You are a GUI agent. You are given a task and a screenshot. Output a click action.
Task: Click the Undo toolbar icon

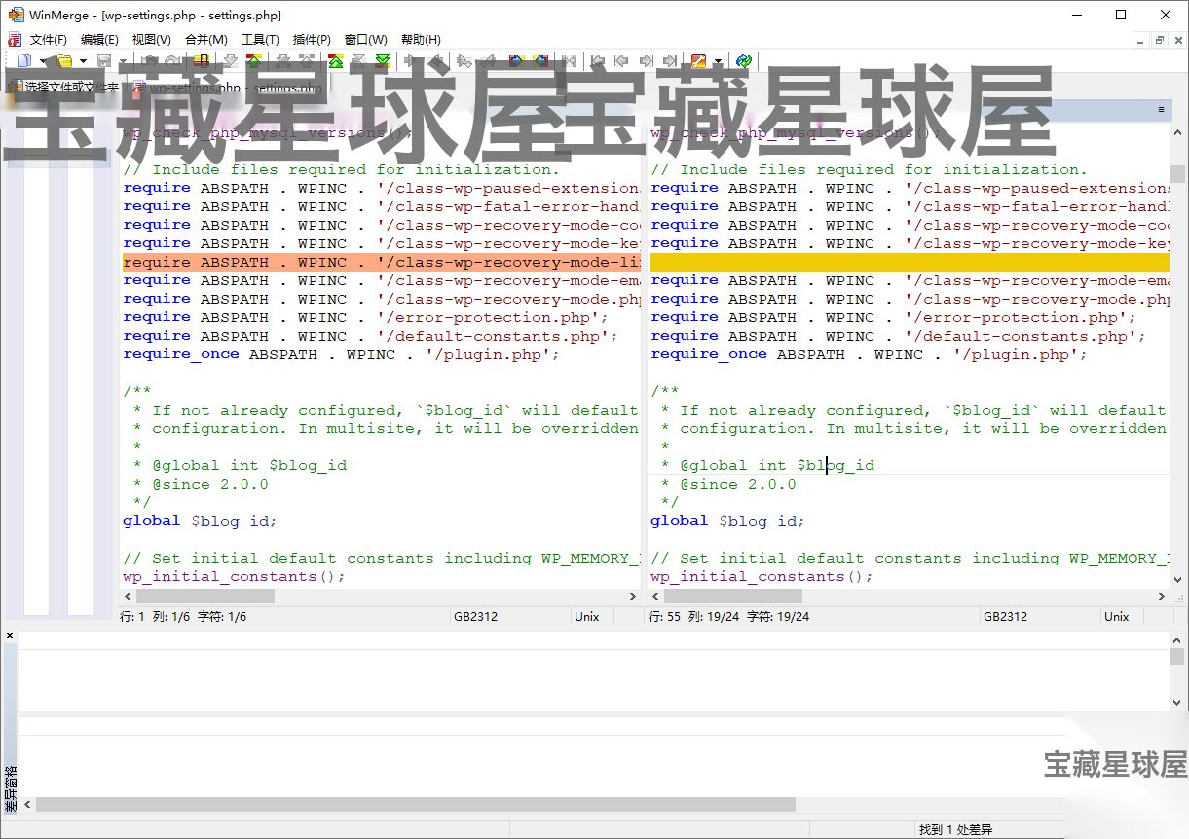click(150, 60)
